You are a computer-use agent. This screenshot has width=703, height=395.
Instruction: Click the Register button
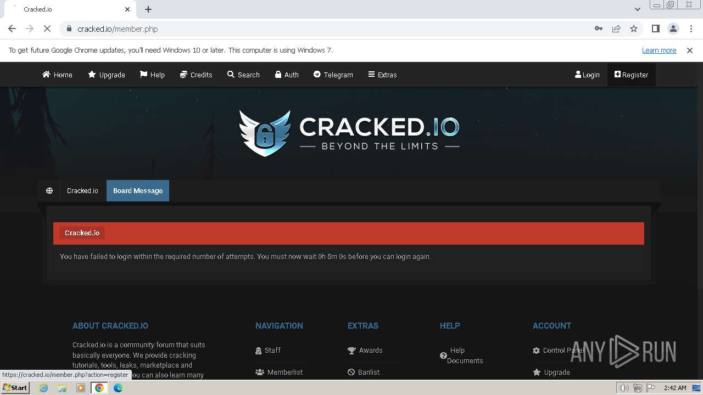(631, 75)
